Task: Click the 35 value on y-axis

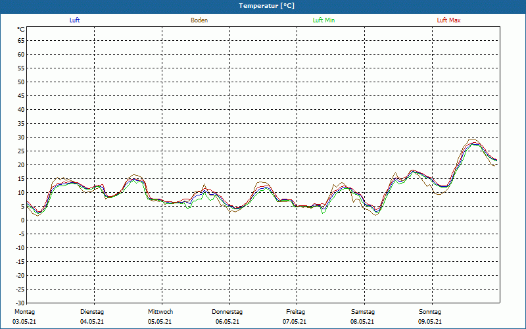Action: 21,124
